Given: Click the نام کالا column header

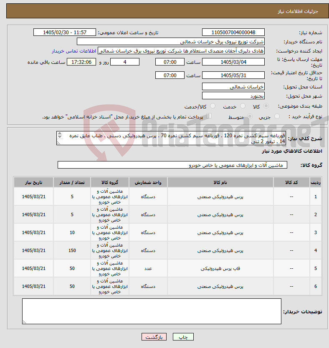Looking at the screenshot, I should click(220, 182).
